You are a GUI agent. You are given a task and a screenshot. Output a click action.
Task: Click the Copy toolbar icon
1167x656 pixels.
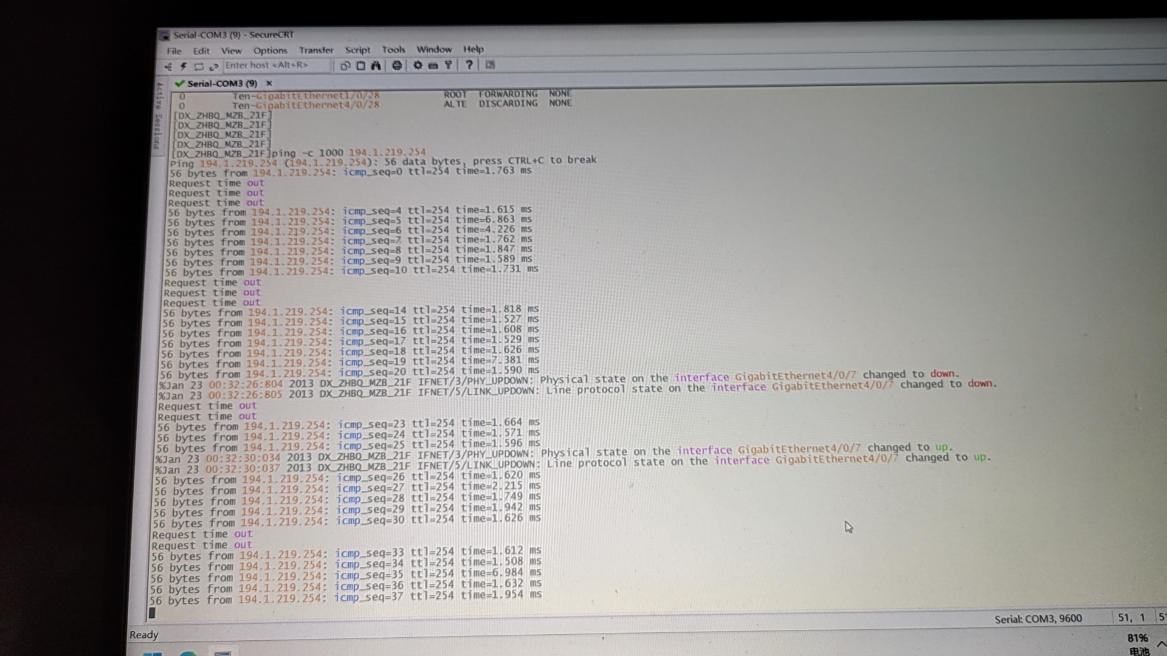pos(345,66)
